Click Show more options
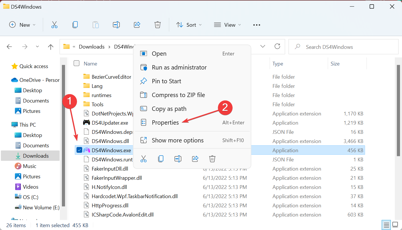Screen dimensions: 402x230 [x=192, y=140]
